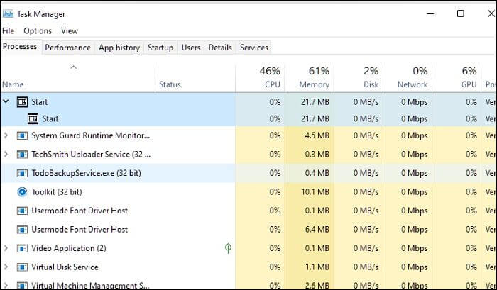The width and height of the screenshot is (497, 290).
Task: Click the System Guard Runtime Monitor icon
Action: pos(21,135)
